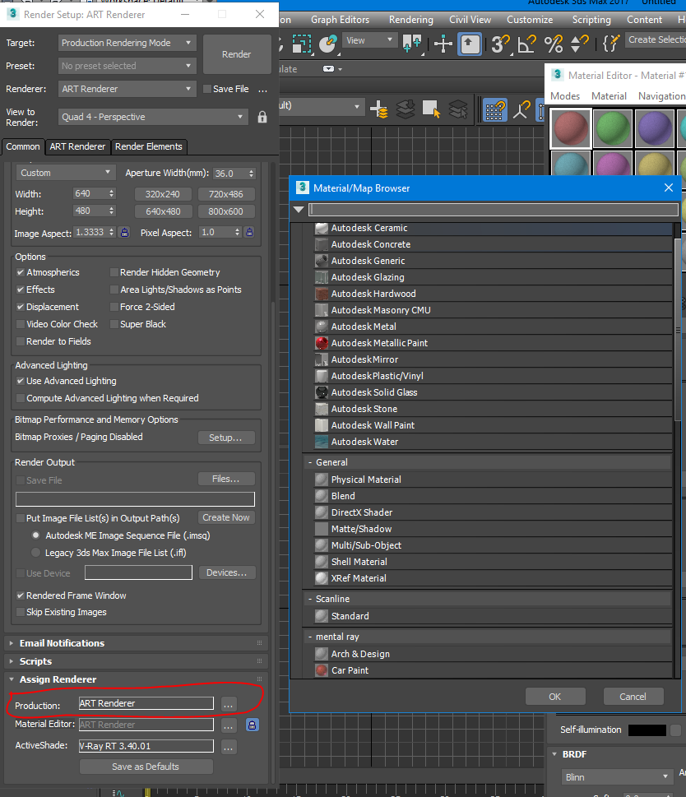The height and width of the screenshot is (797, 686).
Task: Click the Autodesk Metallic Paint material icon
Action: click(x=321, y=343)
